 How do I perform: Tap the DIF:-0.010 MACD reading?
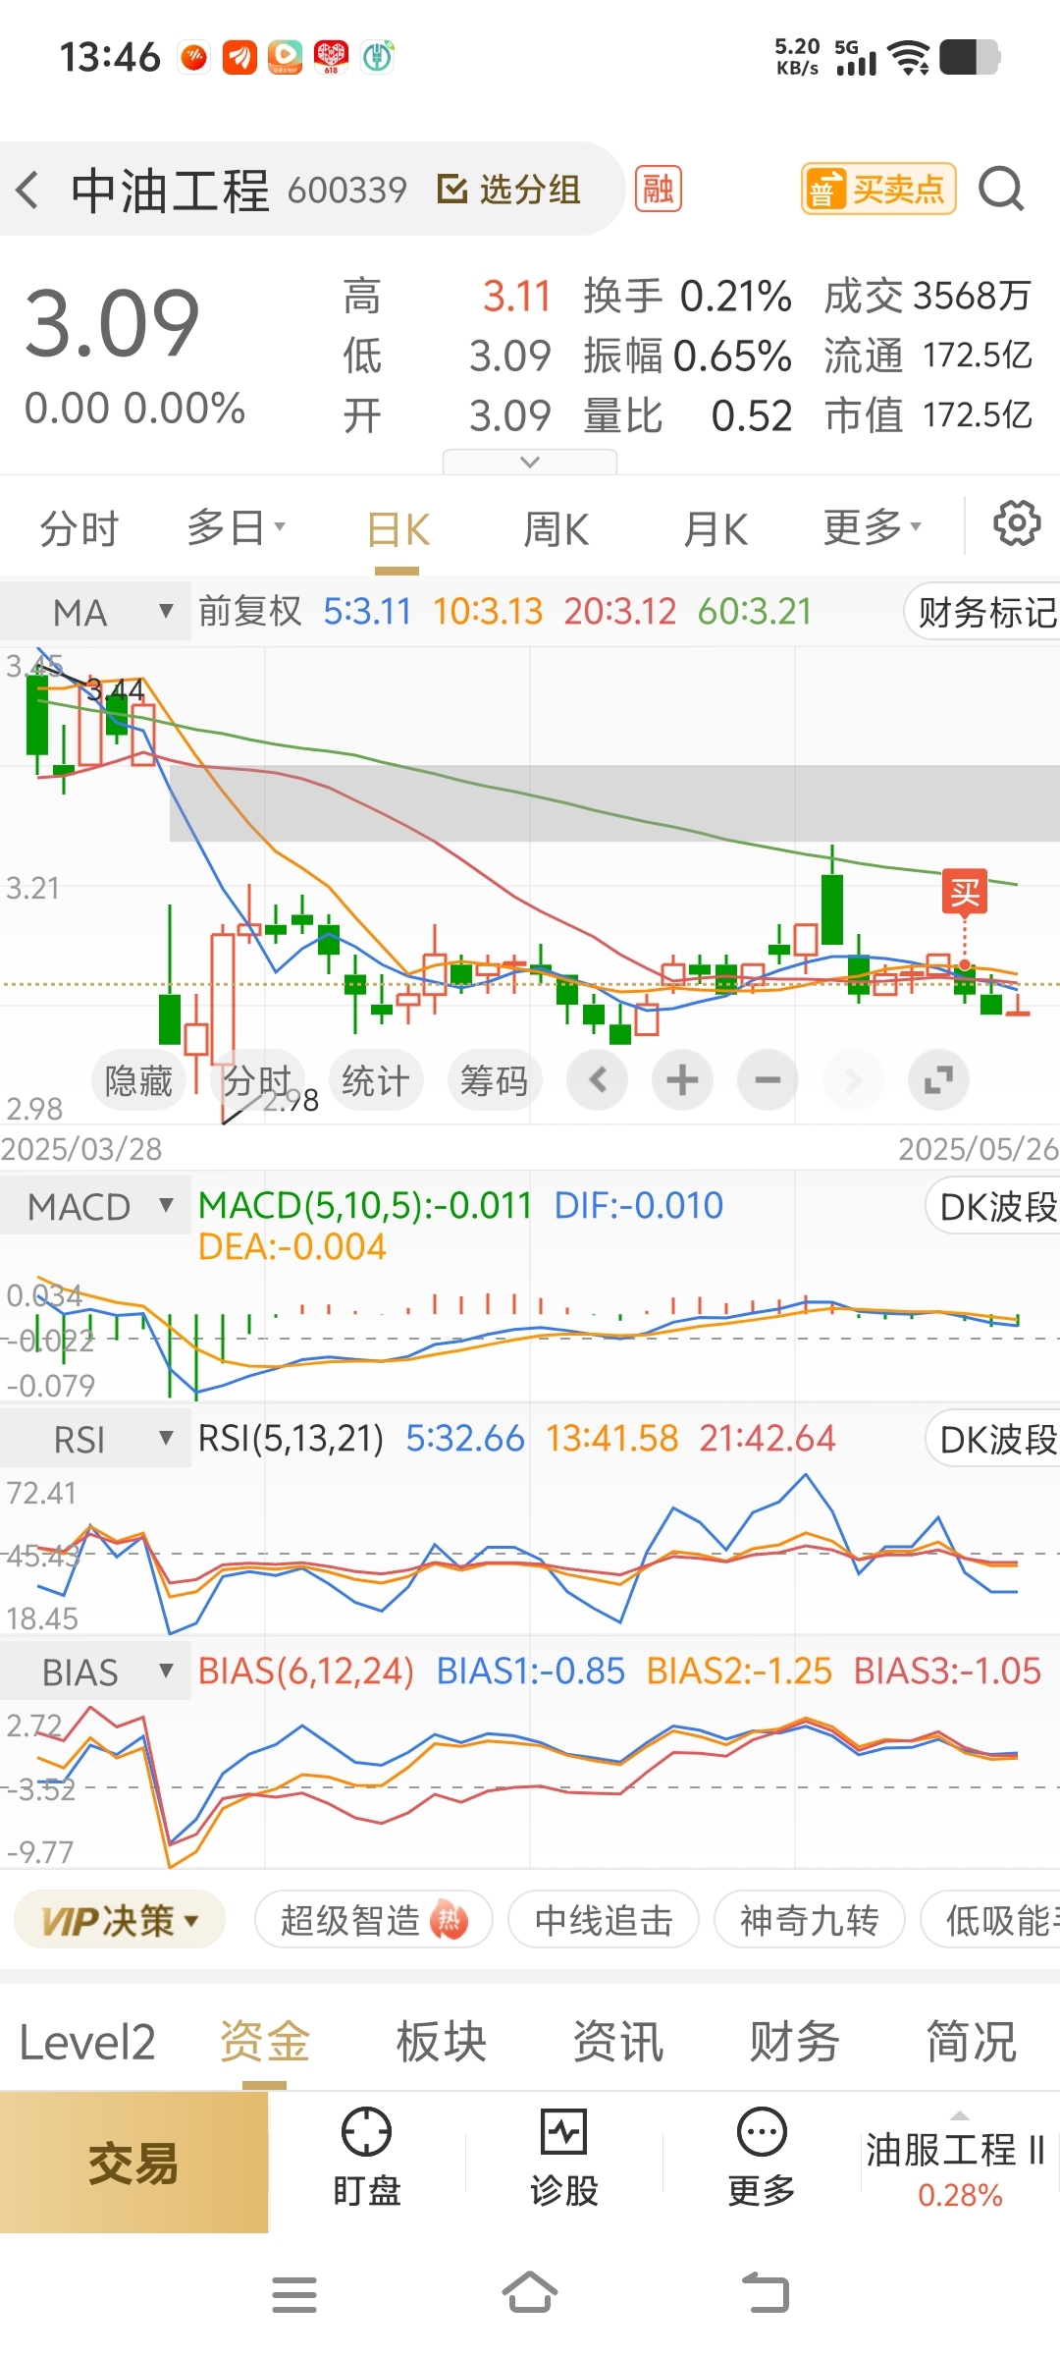tap(639, 1205)
